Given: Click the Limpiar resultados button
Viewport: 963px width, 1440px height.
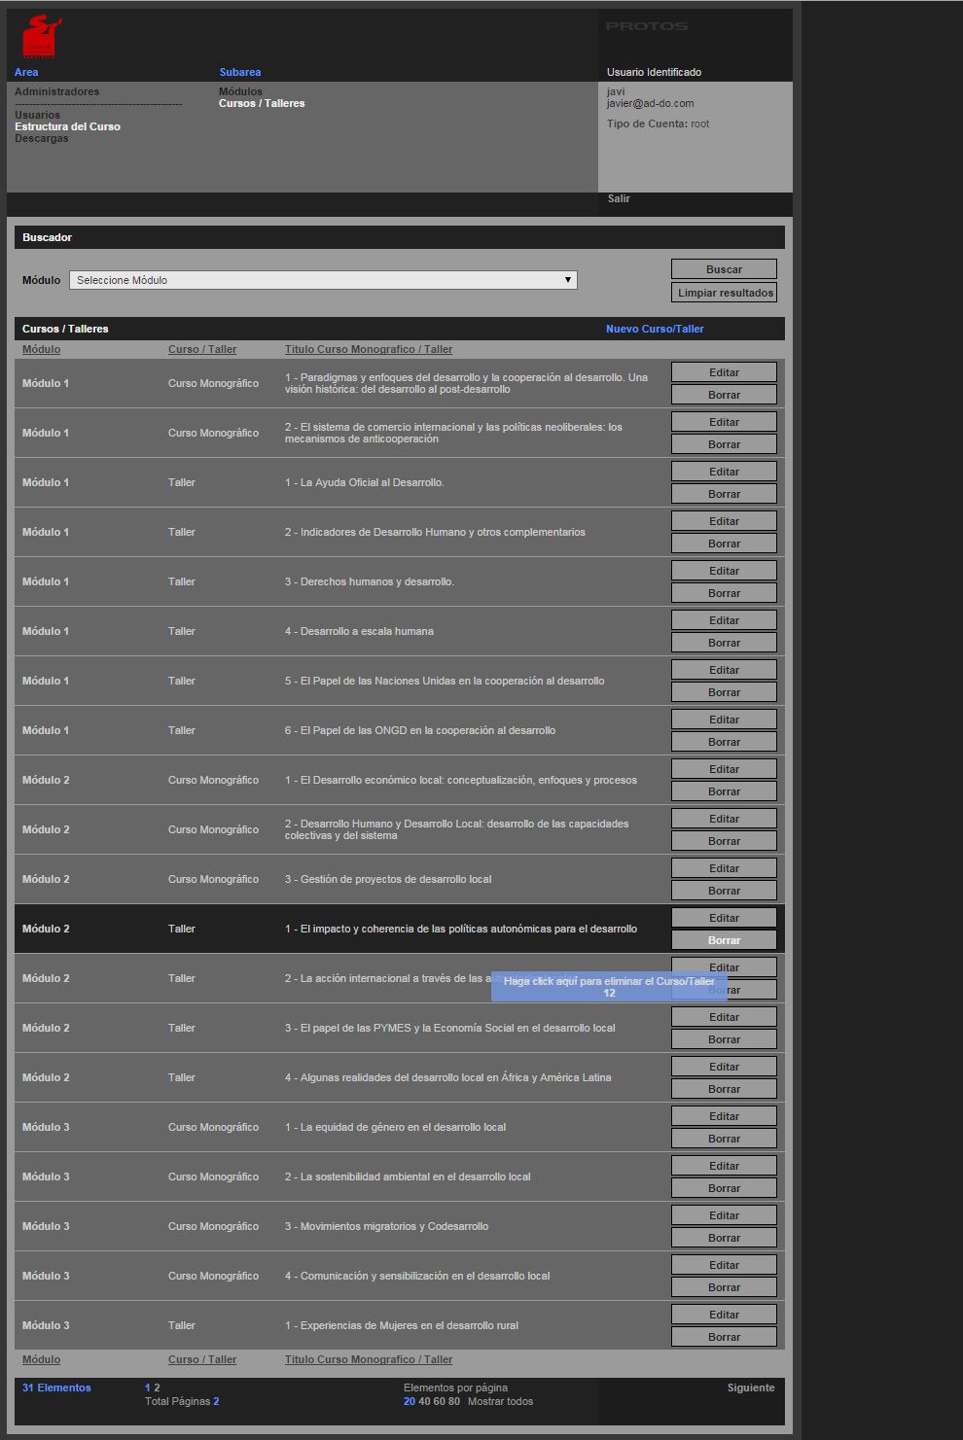Looking at the screenshot, I should pos(725,293).
